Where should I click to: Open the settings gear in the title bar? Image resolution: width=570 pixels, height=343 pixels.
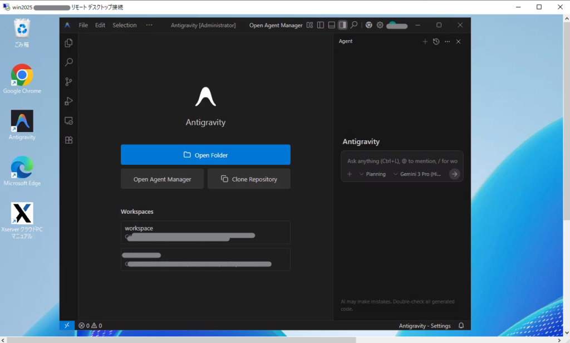380,25
